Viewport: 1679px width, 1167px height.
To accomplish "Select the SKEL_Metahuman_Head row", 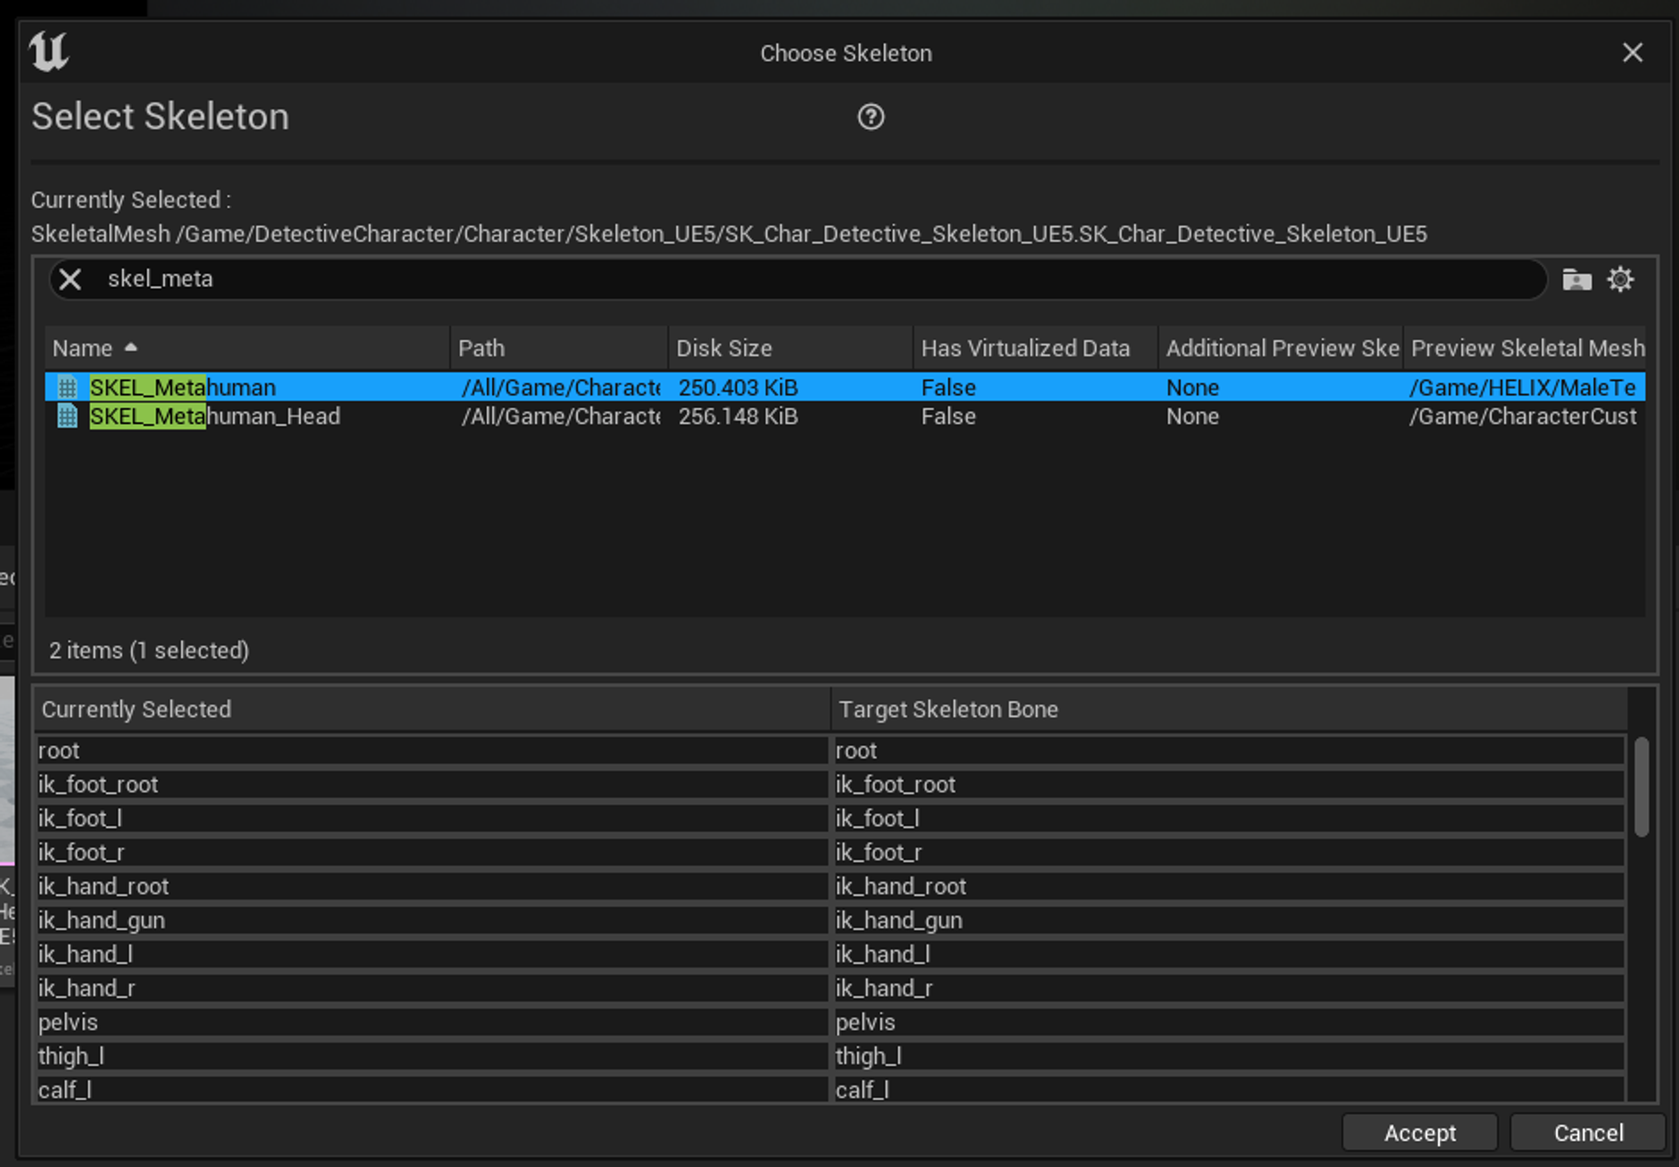I will point(214,416).
